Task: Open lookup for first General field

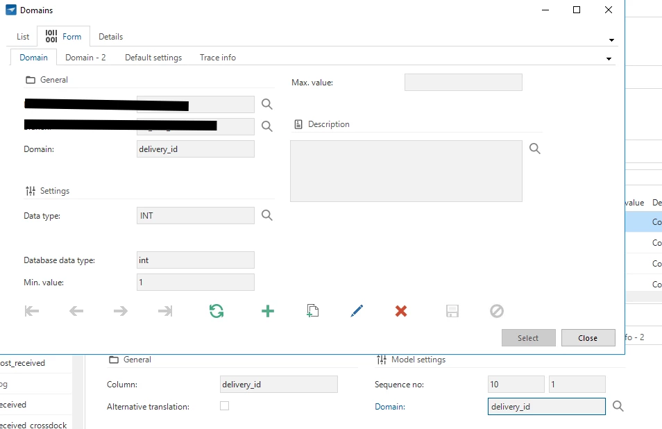Action: click(267, 104)
